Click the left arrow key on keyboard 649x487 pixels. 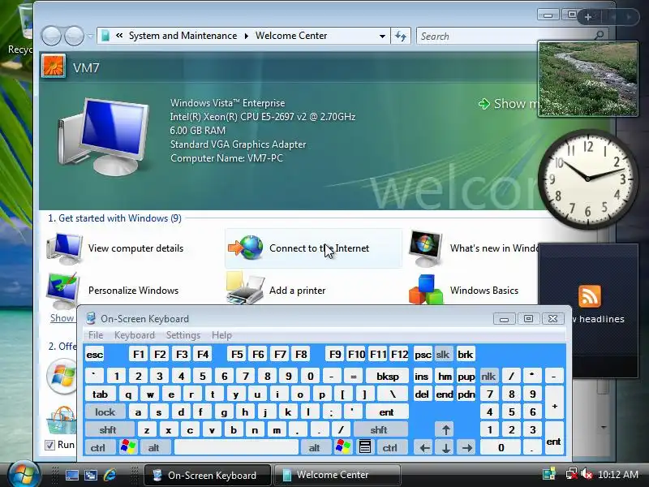pyautogui.click(x=424, y=448)
